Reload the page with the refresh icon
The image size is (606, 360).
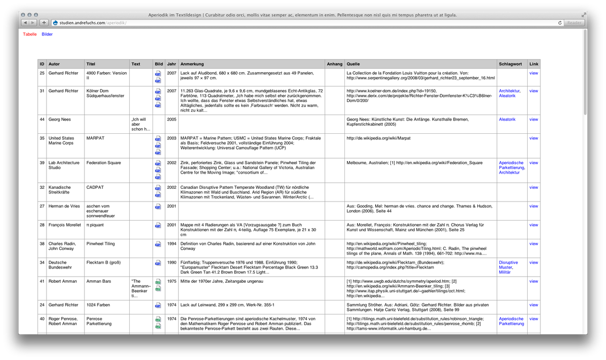pyautogui.click(x=560, y=23)
